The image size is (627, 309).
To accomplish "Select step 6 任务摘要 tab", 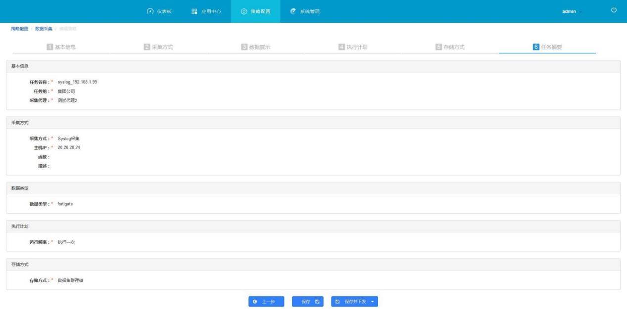I will pyautogui.click(x=547, y=47).
